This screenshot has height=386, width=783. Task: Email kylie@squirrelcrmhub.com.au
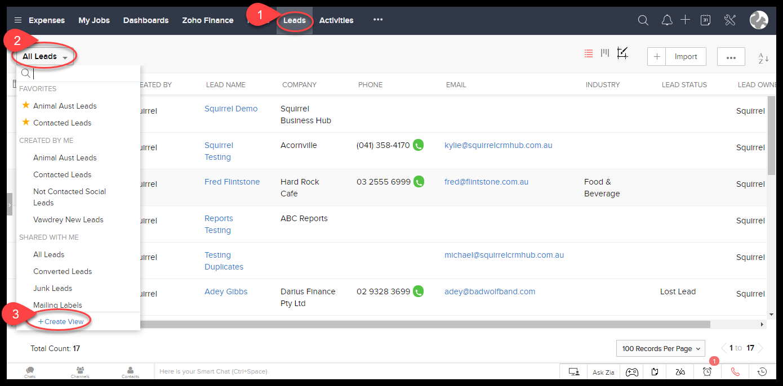pos(499,145)
